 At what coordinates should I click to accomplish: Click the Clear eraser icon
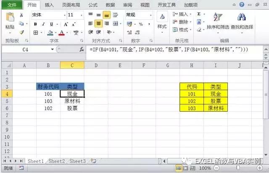[x=199, y=30]
